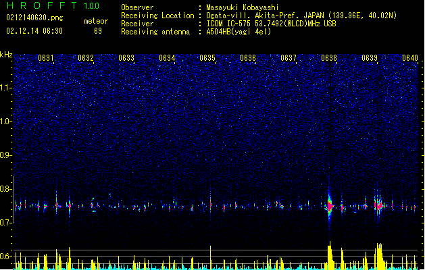Click the 'meteor' label
This screenshot has height=270, width=425.
click(96, 21)
